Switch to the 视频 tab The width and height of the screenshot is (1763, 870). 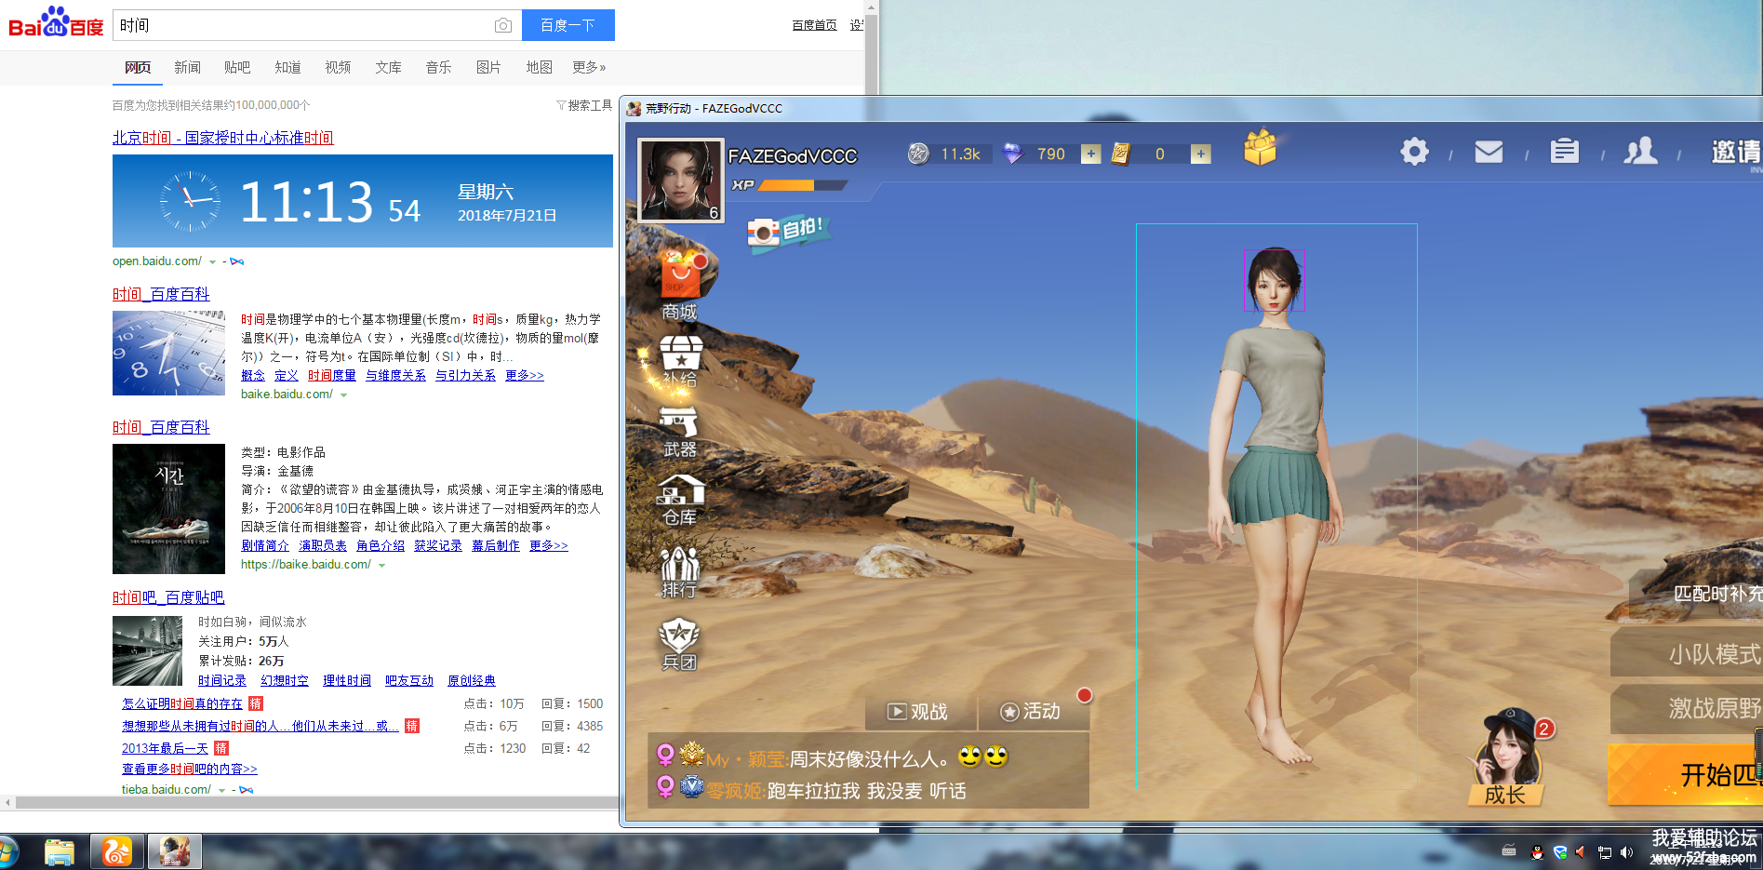[338, 67]
